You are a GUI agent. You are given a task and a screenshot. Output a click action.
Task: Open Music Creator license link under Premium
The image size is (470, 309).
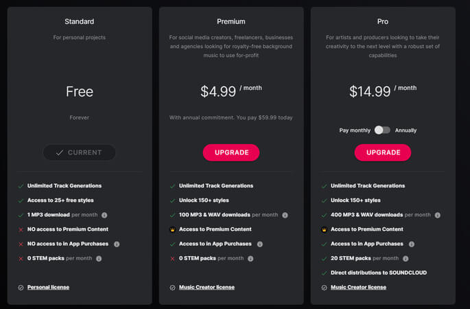(x=207, y=287)
